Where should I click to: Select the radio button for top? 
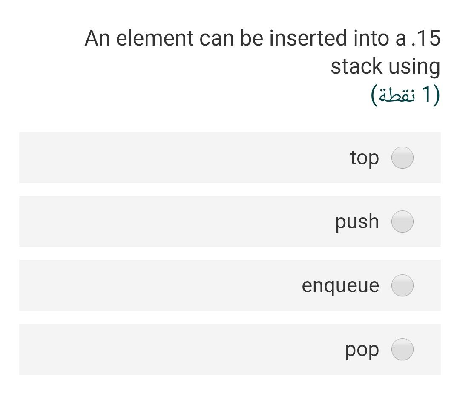pos(402,158)
